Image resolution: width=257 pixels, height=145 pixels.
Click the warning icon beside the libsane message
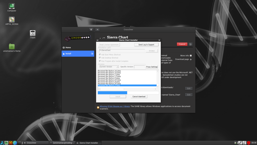[98, 107]
